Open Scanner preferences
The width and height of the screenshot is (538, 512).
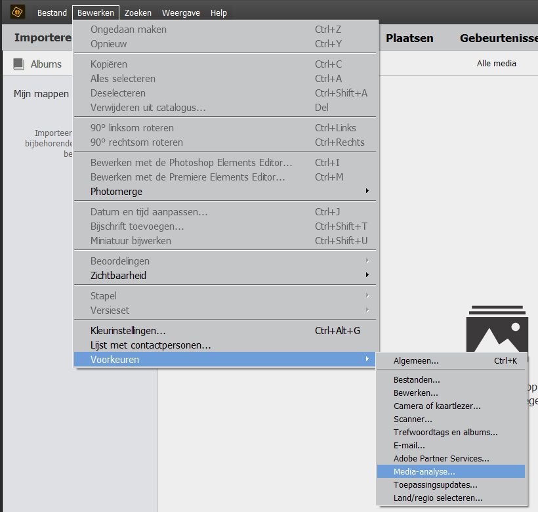click(x=451, y=419)
